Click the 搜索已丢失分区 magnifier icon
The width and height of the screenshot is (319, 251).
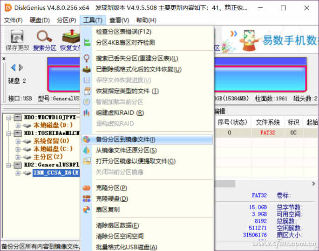tap(87, 59)
